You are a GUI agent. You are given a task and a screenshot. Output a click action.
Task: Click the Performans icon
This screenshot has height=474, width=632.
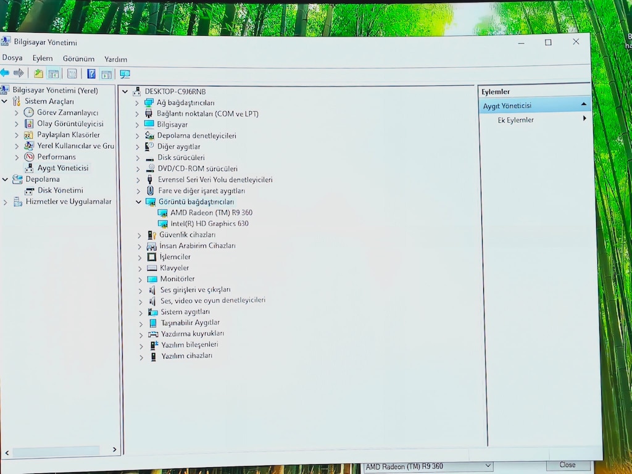coord(29,156)
